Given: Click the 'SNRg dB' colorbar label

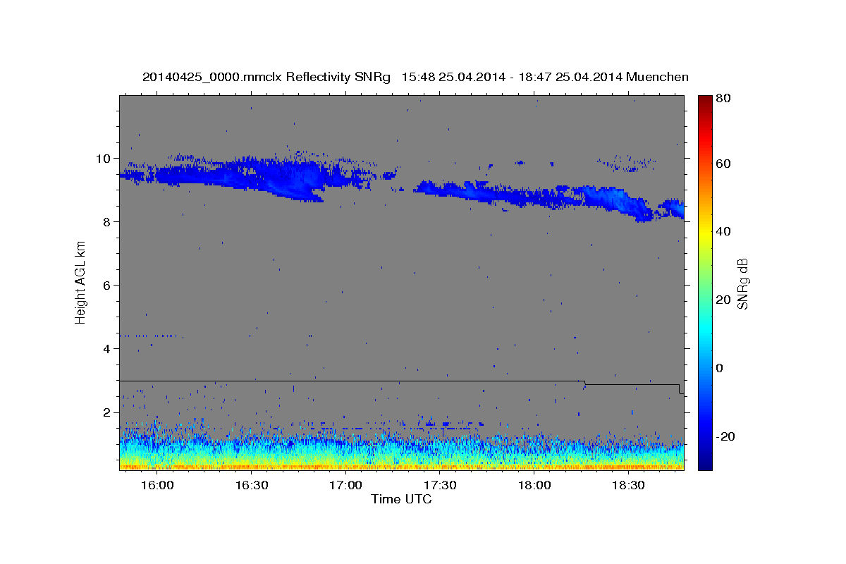Looking at the screenshot, I should 742,283.
